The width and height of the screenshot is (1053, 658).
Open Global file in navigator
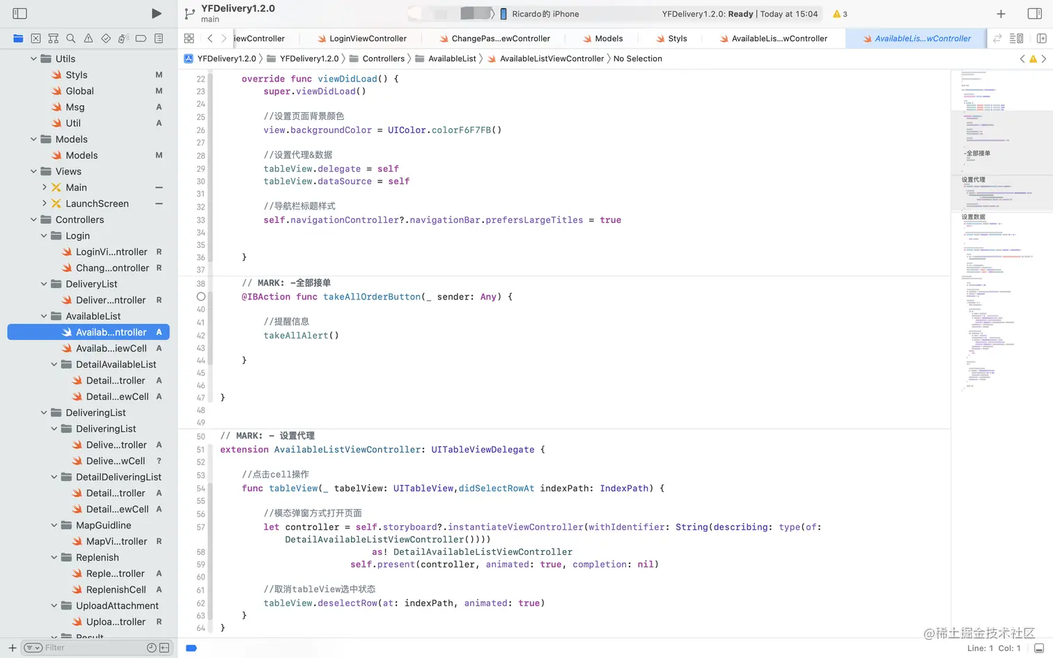79,91
